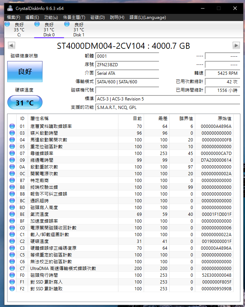Click status orb for attribute 07 row
245x307 pixels.
pos(12,153)
